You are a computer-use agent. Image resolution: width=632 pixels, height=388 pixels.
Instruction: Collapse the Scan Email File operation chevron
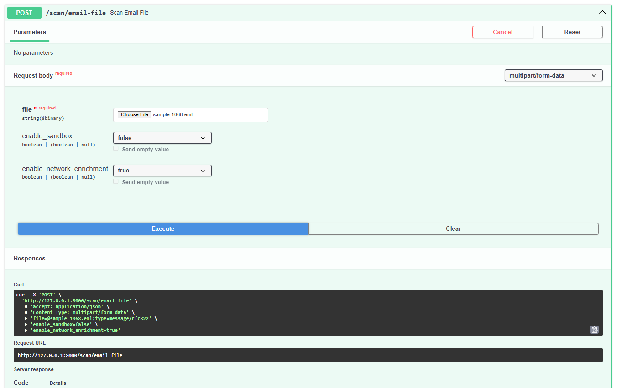tap(602, 13)
